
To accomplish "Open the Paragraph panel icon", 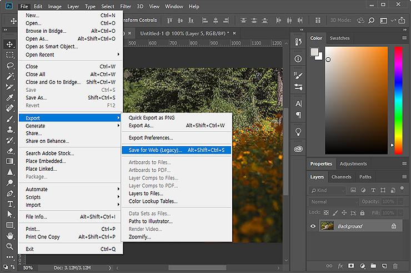I will point(298,115).
